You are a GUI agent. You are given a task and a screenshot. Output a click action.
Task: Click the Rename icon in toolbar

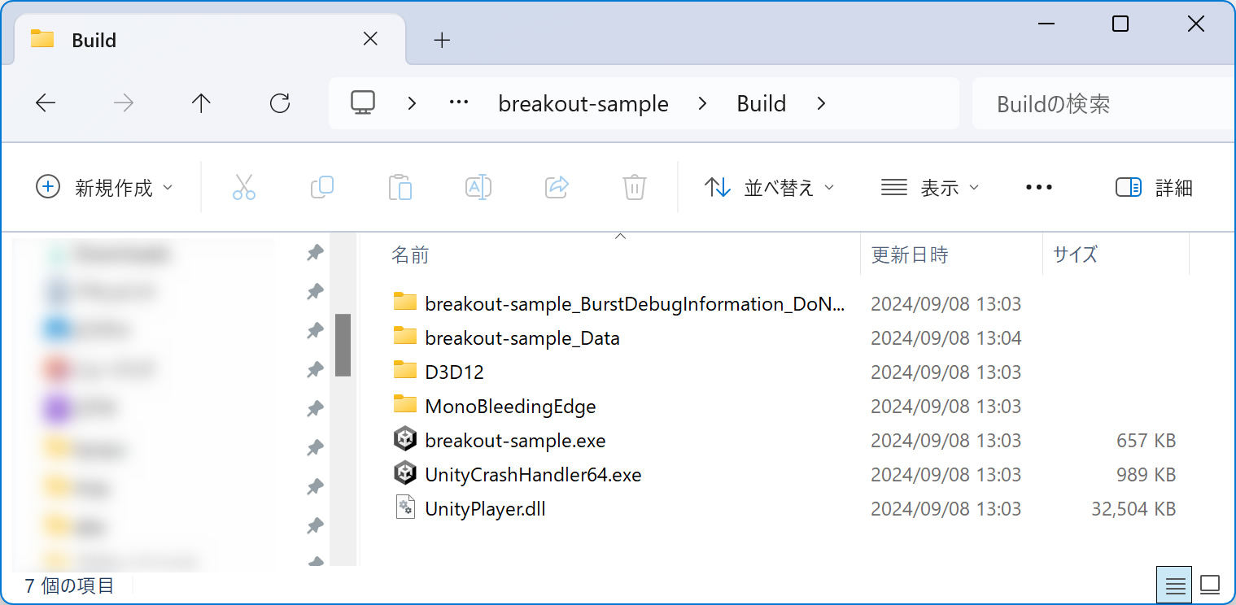point(478,187)
